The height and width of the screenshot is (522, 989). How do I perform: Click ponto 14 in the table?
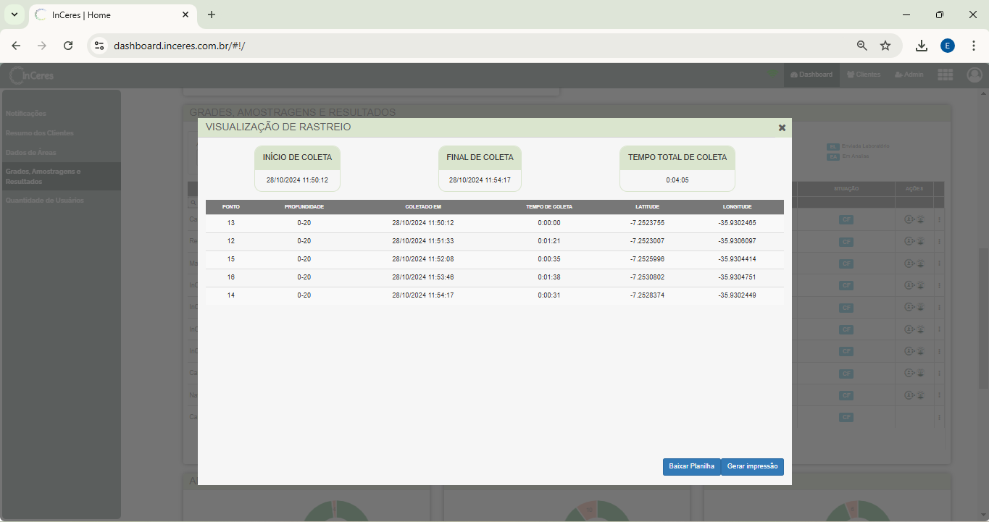coord(231,295)
